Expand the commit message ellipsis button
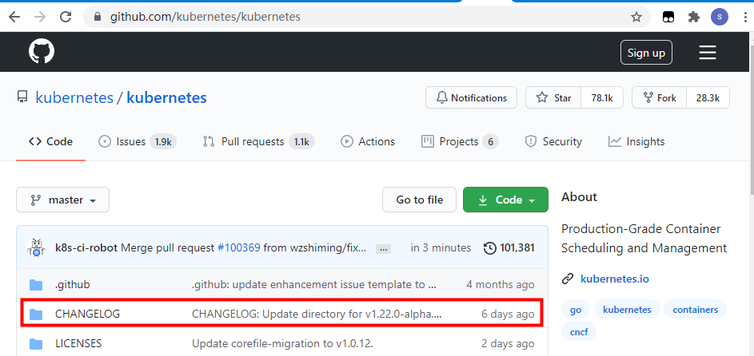Image resolution: width=754 pixels, height=356 pixels. coord(383,249)
